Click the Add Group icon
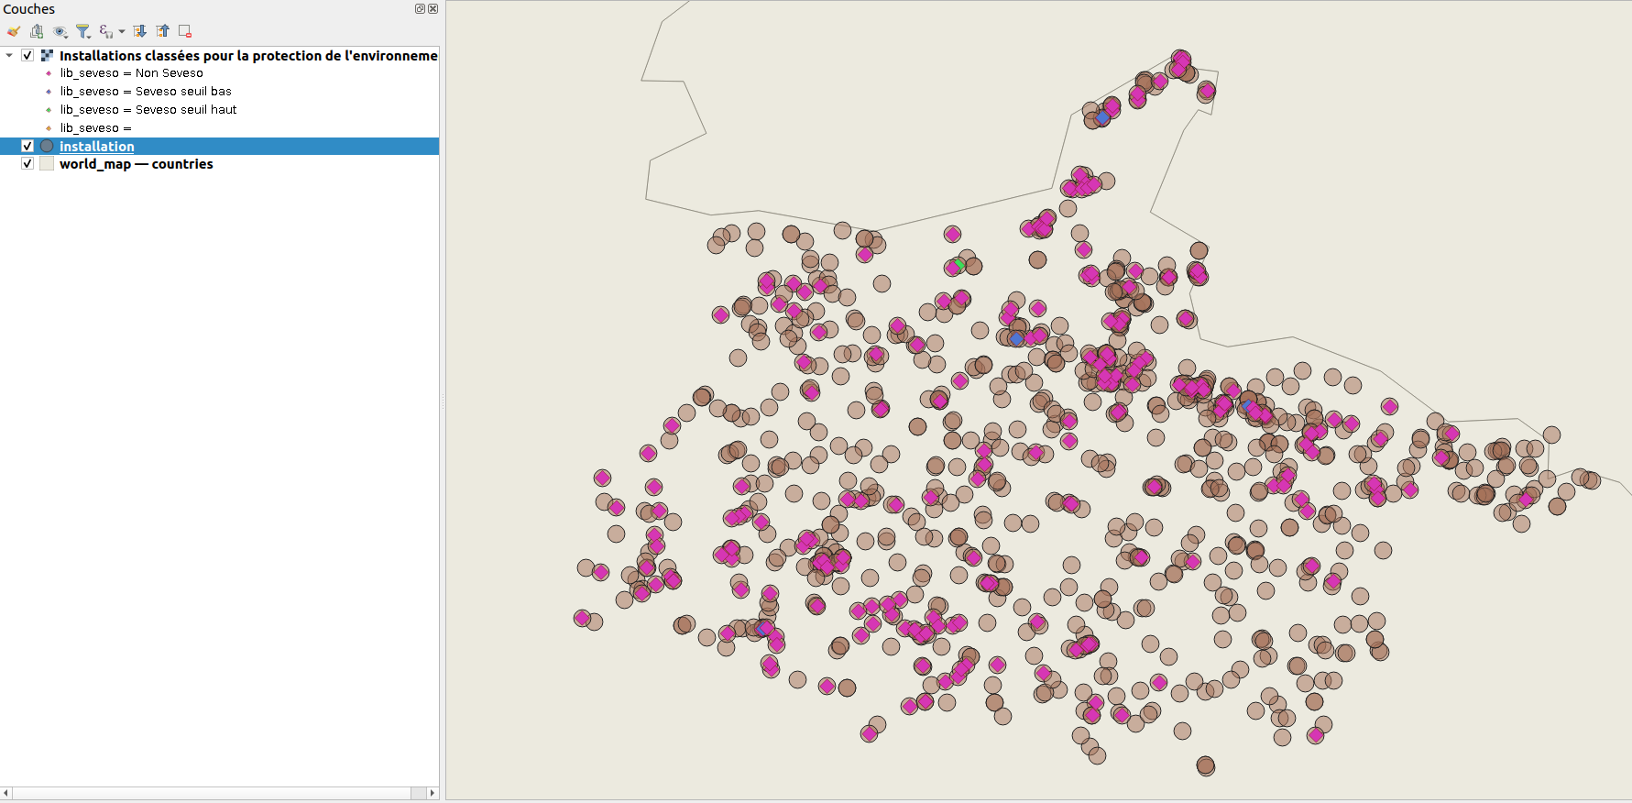 pyautogui.click(x=37, y=31)
